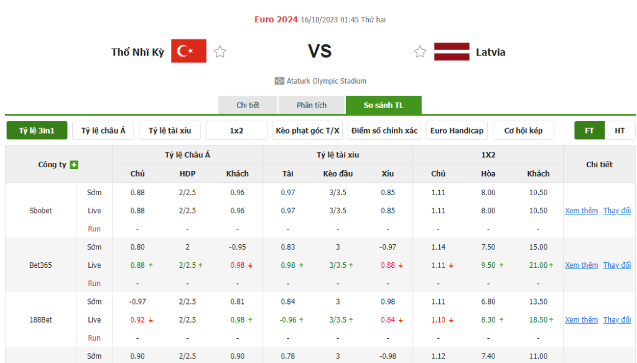This screenshot has height=363, width=637.
Task: Favorite Latvia with its star icon
Action: coord(420,52)
